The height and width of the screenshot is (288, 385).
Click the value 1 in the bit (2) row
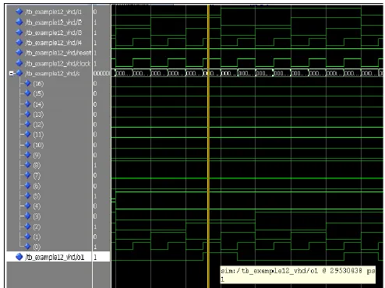pyautogui.click(x=95, y=227)
